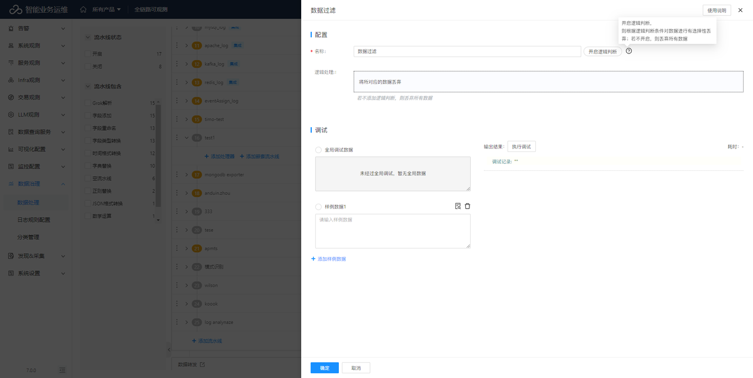The height and width of the screenshot is (378, 753).
Task: Switch to the 全链路可观测 tab
Action: click(x=151, y=9)
